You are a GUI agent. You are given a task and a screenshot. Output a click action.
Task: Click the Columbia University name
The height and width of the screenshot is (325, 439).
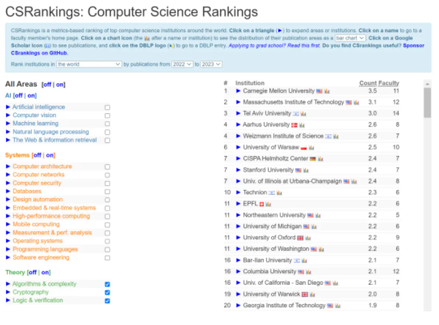[x=269, y=272]
